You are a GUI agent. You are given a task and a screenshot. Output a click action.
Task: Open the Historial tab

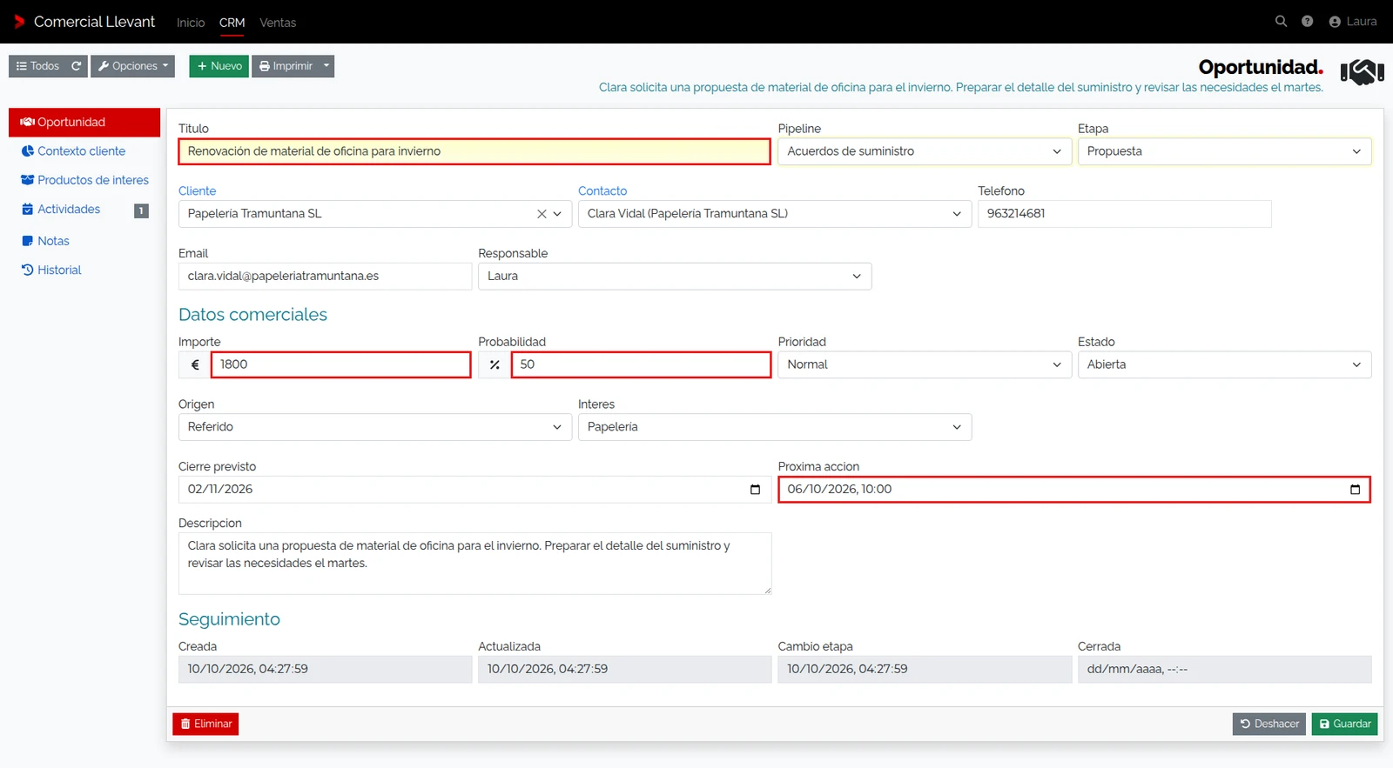(x=84, y=270)
